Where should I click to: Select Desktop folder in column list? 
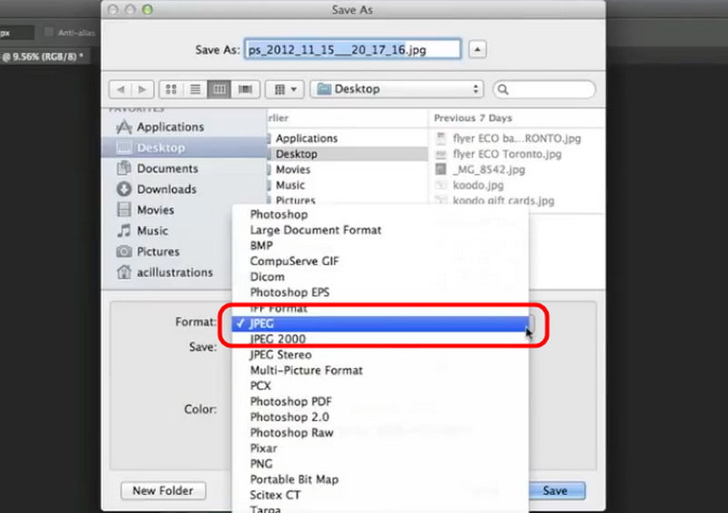(348, 154)
